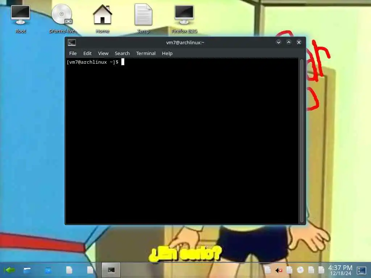Open the Terminal menu
The height and width of the screenshot is (278, 371).
146,54
